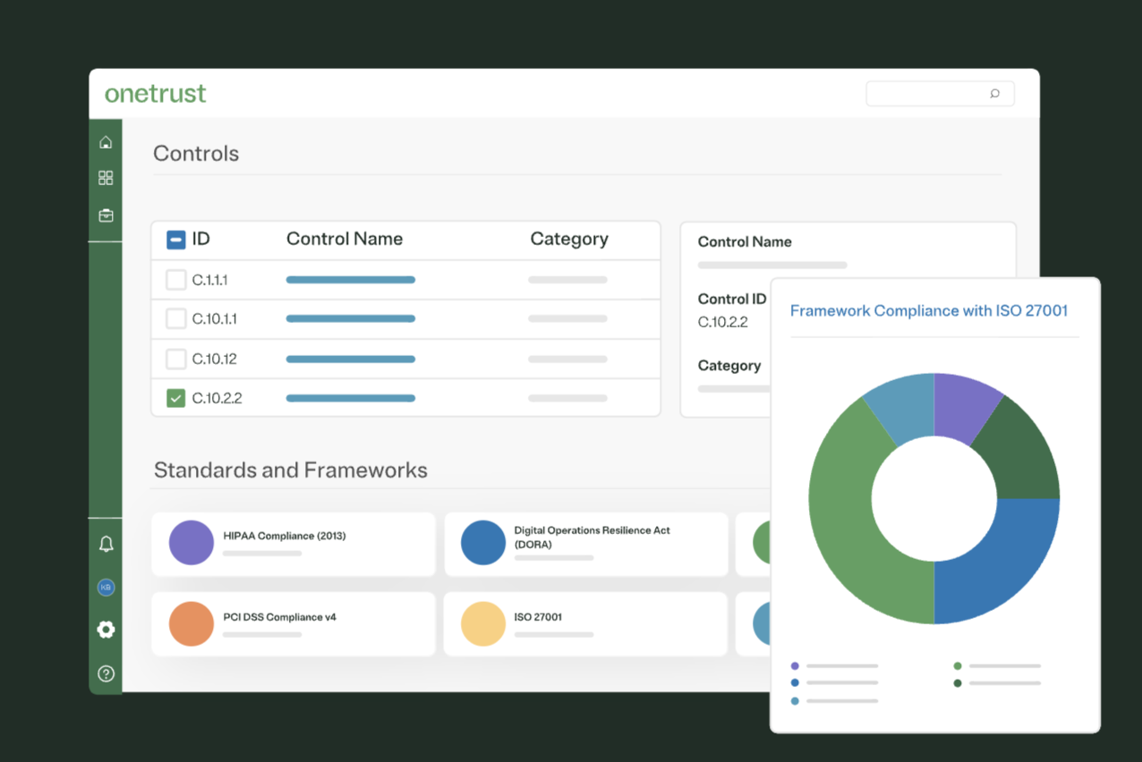Toggle the select-all checkbox beside ID
Screen dimensions: 1142x762
tap(176, 240)
